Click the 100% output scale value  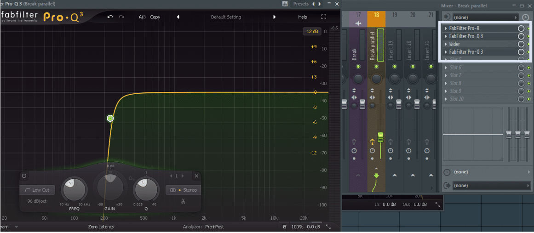pyautogui.click(x=297, y=227)
